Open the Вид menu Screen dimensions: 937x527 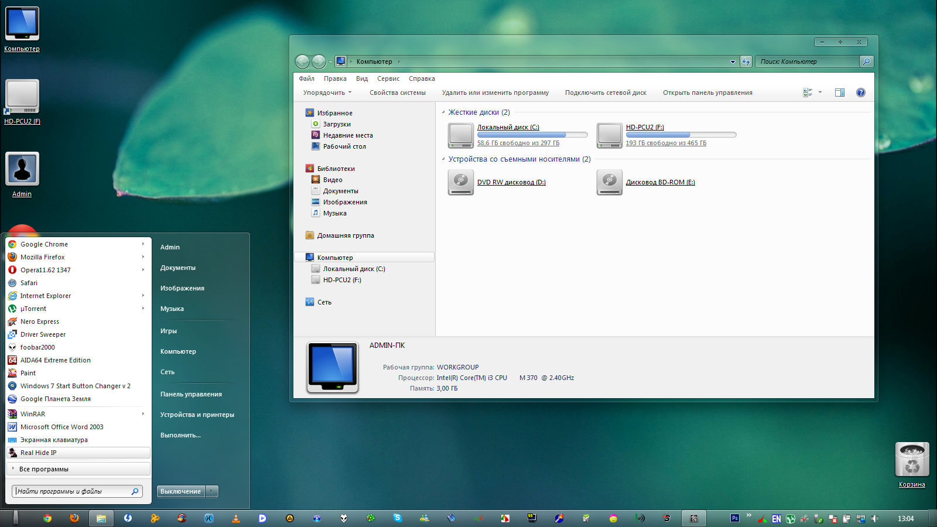point(361,78)
